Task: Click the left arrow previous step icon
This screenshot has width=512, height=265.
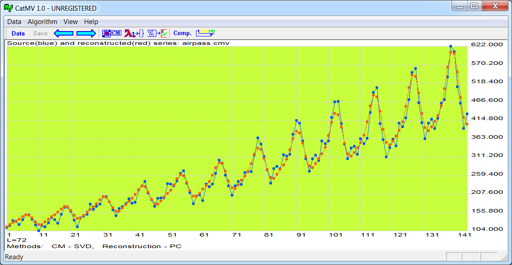Action: tap(63, 33)
